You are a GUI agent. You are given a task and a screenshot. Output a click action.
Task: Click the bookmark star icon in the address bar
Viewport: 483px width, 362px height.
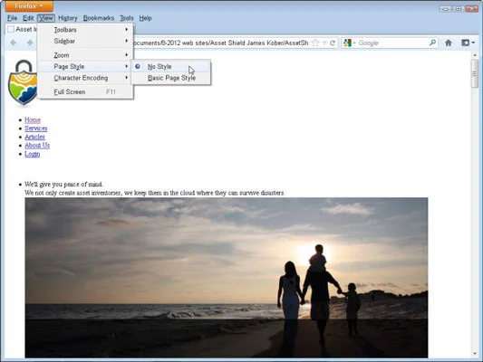click(x=315, y=43)
